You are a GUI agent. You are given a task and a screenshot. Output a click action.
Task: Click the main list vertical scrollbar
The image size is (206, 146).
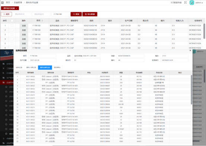pyautogui.click(x=204, y=31)
